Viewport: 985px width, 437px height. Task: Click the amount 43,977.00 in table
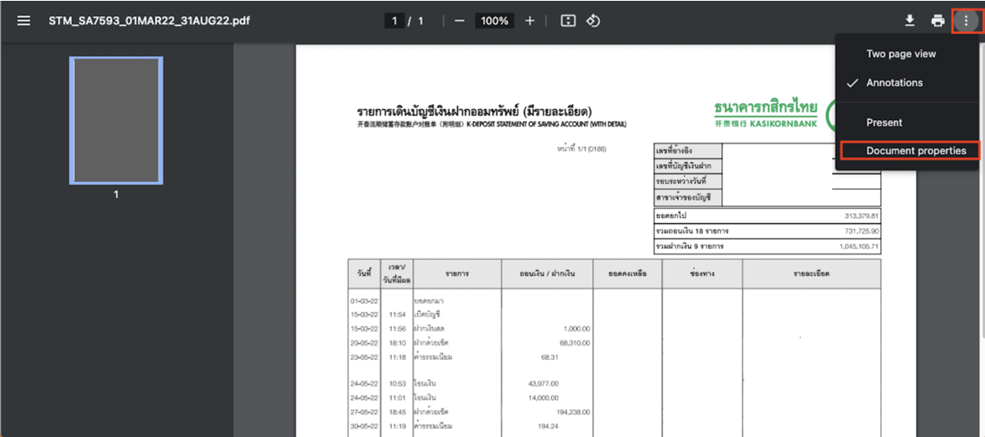[x=544, y=383]
